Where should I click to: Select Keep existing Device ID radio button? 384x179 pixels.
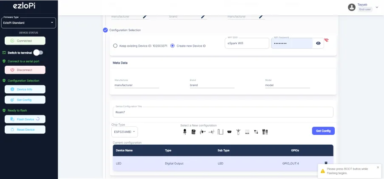click(x=115, y=46)
